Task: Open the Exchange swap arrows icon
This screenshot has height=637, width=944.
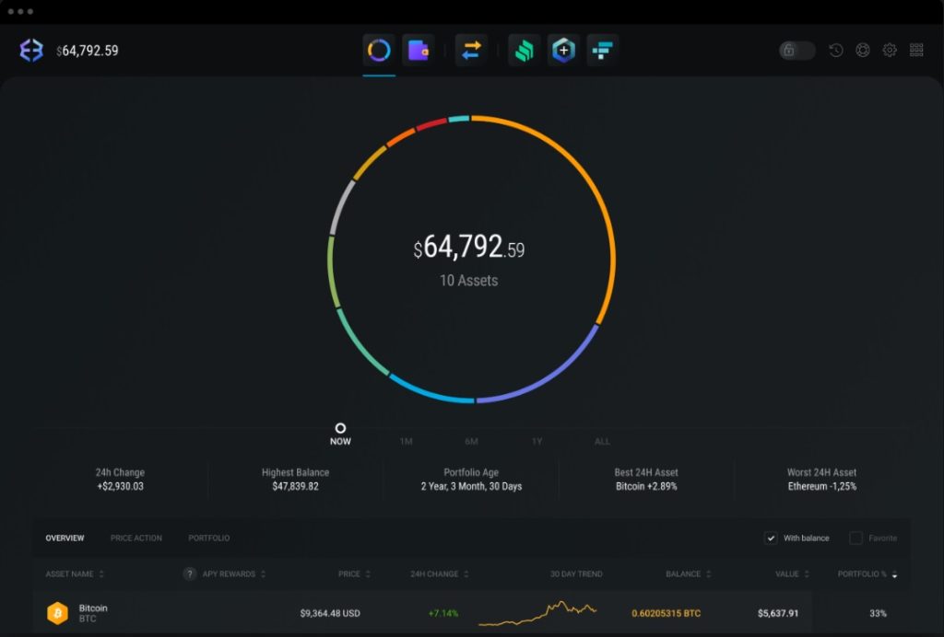Action: click(x=471, y=51)
